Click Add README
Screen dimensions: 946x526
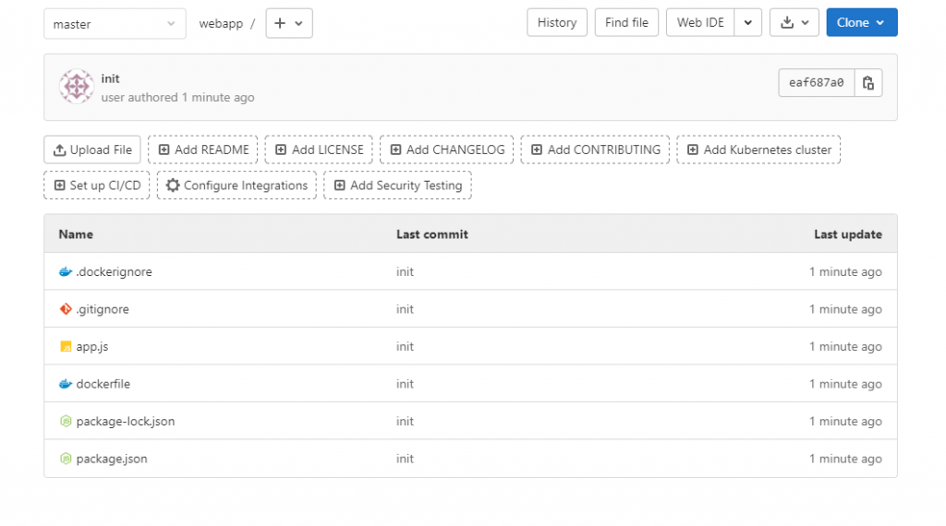[202, 149]
